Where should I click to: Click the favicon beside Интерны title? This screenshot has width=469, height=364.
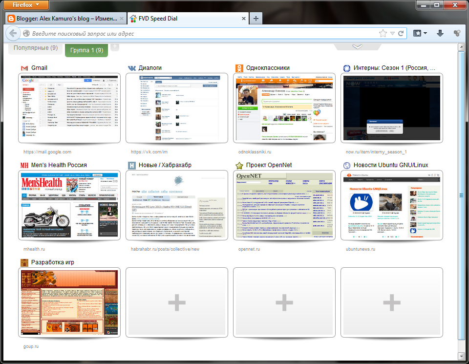tap(347, 68)
